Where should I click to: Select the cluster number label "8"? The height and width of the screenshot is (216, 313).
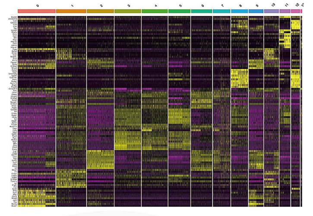[x=240, y=5]
